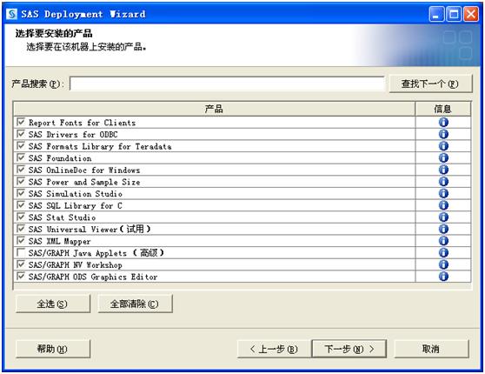Show info for SAS Simulation Studio
This screenshot has width=485, height=374.
[443, 193]
